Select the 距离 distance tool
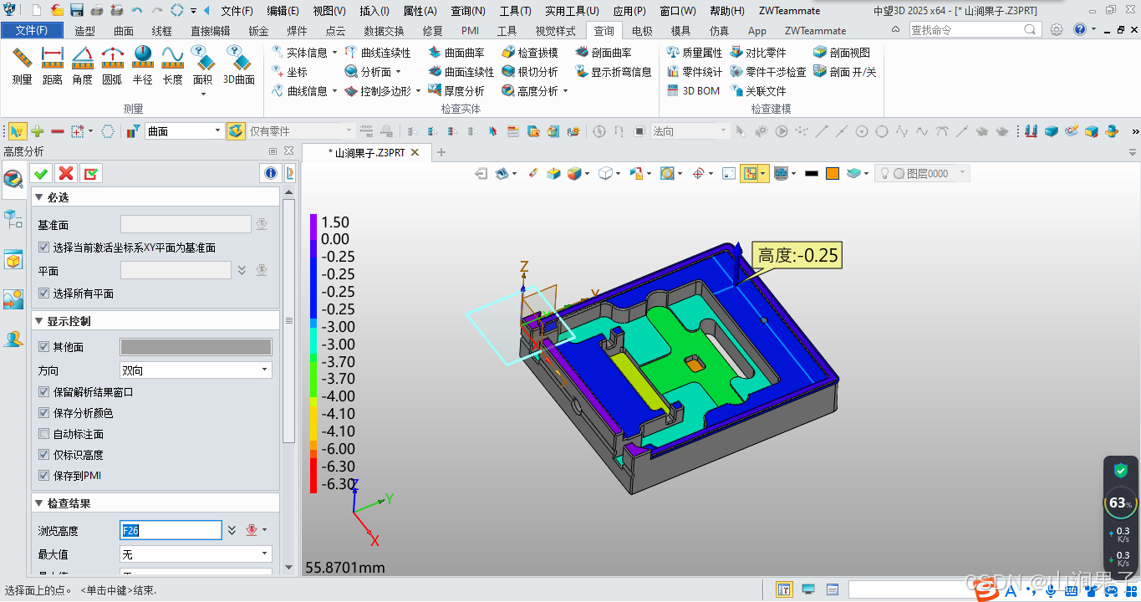1141x602 pixels. (x=53, y=66)
